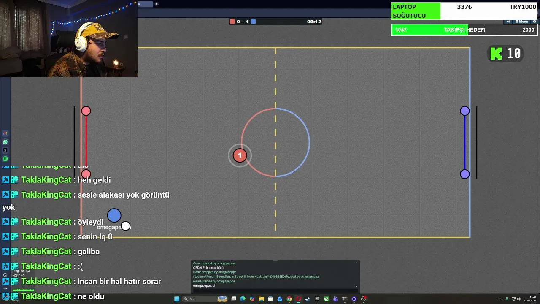The height and width of the screenshot is (304, 540).
Task: Open Microsoft Store from the taskbar
Action: tap(270, 299)
